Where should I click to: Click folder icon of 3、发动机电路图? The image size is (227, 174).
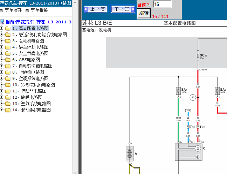8,41
